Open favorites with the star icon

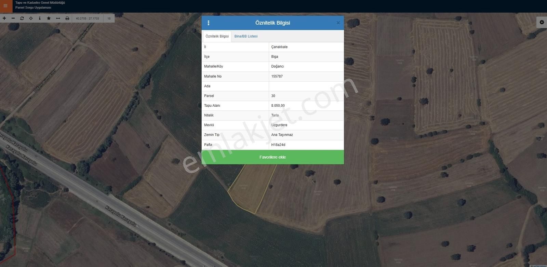[x=49, y=18]
